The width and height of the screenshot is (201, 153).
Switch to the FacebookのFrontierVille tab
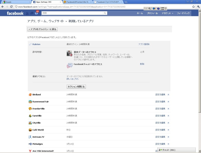[78, 2]
